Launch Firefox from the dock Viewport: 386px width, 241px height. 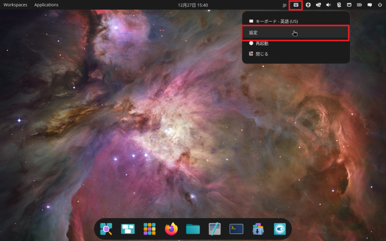click(171, 229)
